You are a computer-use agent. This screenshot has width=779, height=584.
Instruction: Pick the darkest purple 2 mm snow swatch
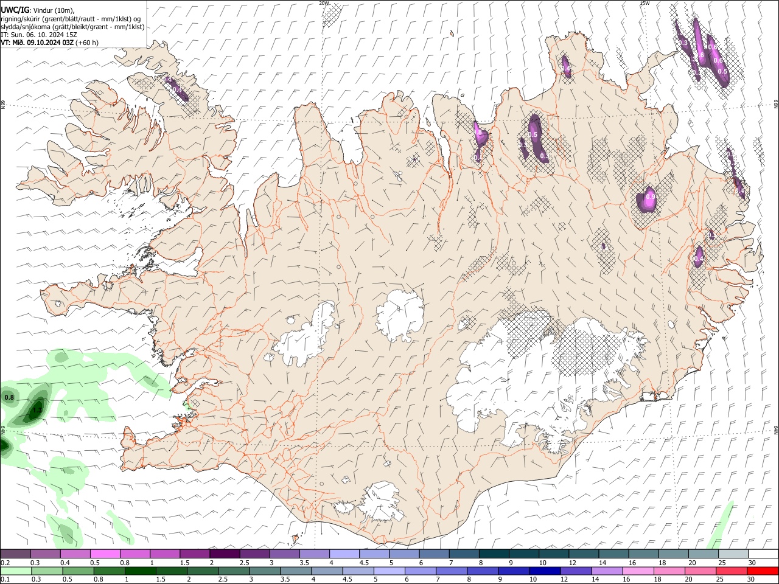(225, 554)
